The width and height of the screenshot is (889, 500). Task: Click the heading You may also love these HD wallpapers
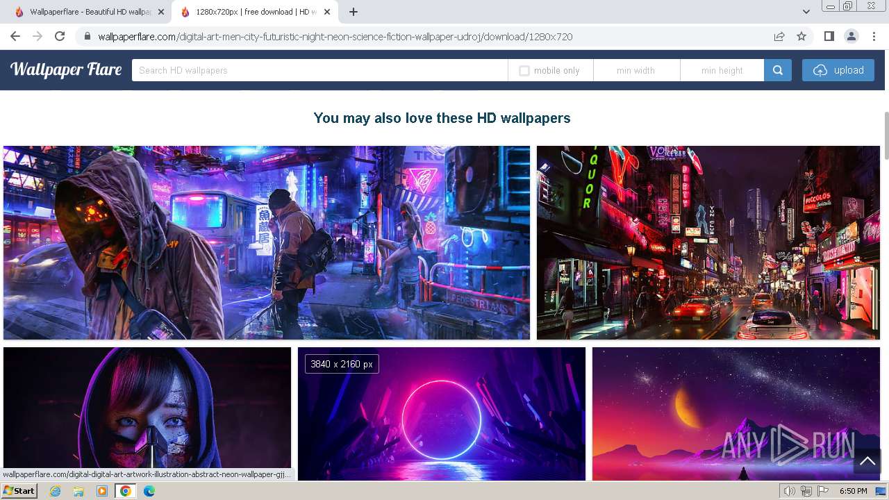click(x=442, y=118)
